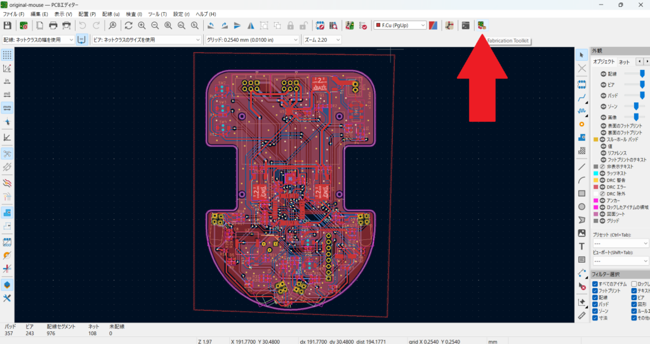Refresh the view with the redraw icon

point(128,25)
